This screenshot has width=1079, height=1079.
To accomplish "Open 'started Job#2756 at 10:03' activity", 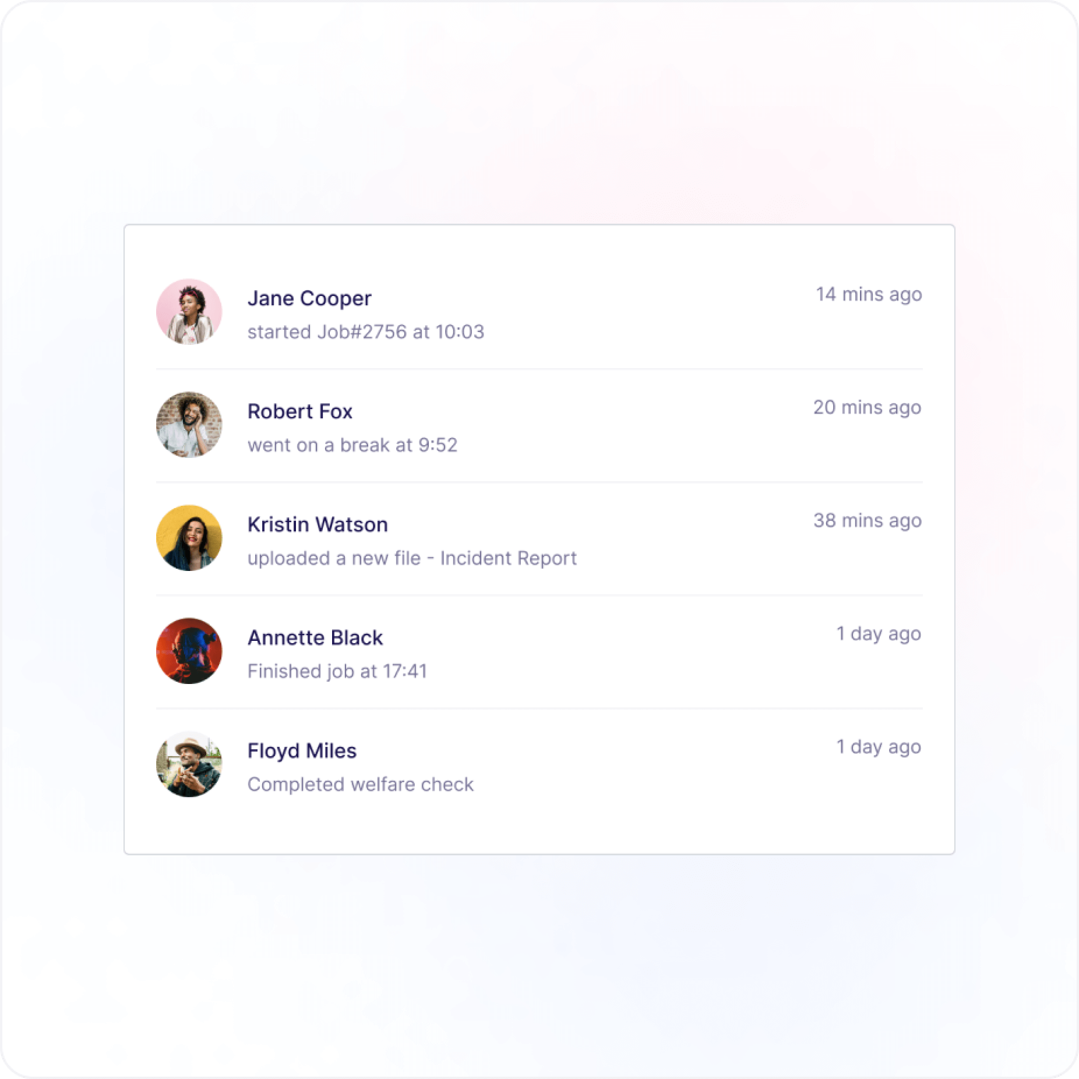I will point(366,332).
